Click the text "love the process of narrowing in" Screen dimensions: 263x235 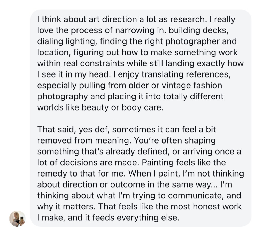pos(99,30)
